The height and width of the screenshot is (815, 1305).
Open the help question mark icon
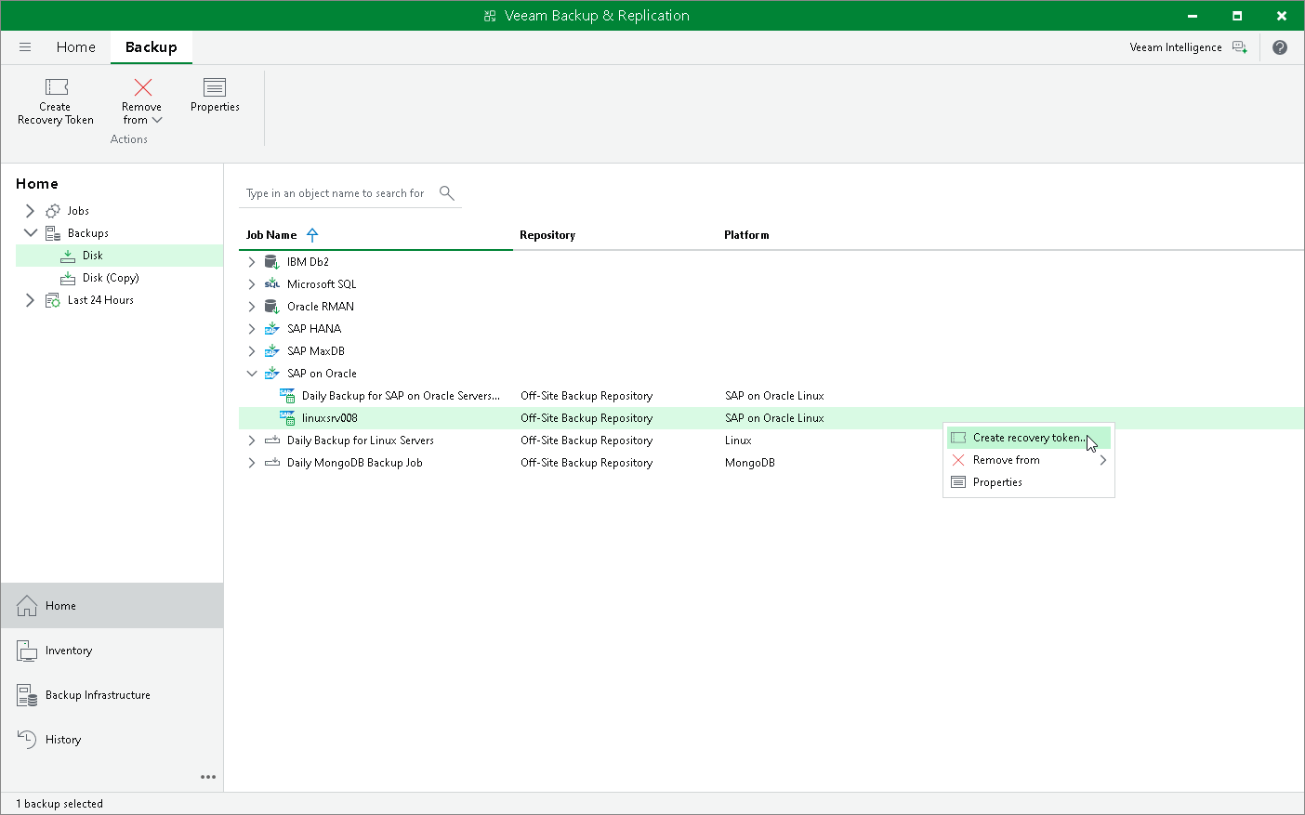tap(1280, 47)
